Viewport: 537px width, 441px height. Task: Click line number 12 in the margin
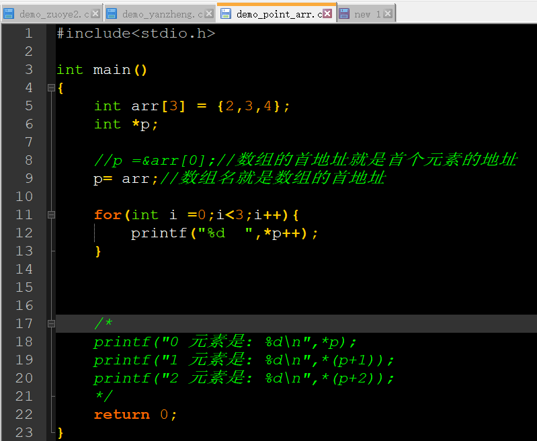[x=24, y=233]
